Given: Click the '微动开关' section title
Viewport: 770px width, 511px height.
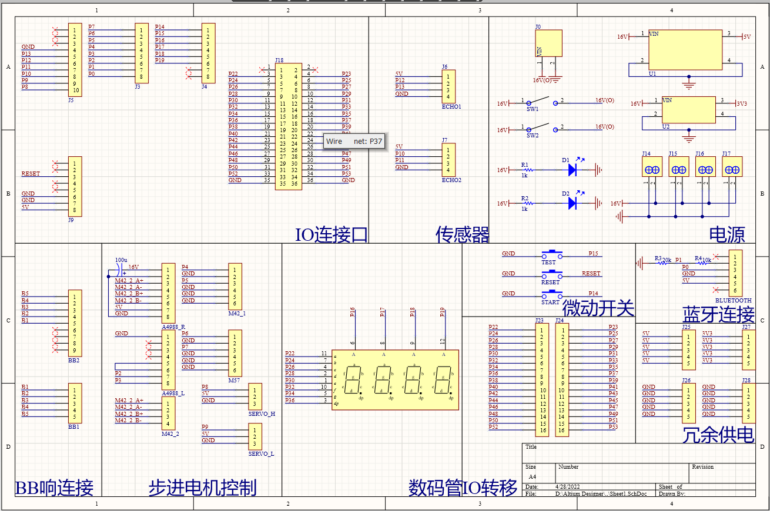Looking at the screenshot, I should 598,308.
